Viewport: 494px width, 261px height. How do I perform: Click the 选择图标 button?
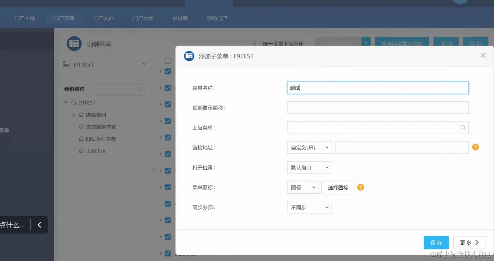338,188
